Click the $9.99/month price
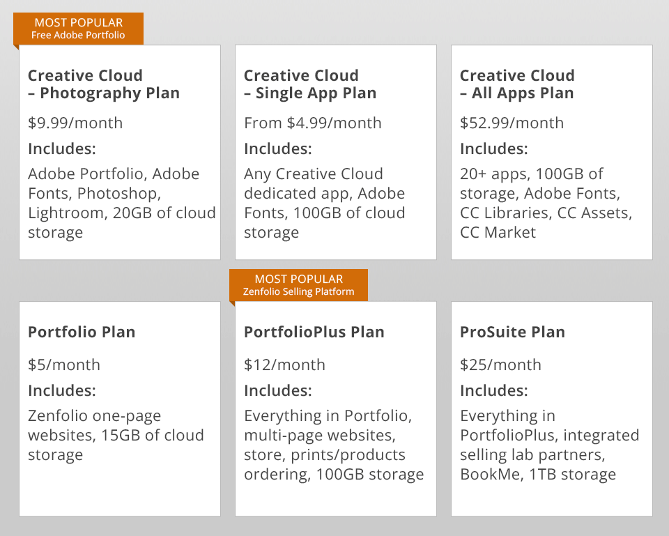This screenshot has height=536, width=669. point(75,123)
